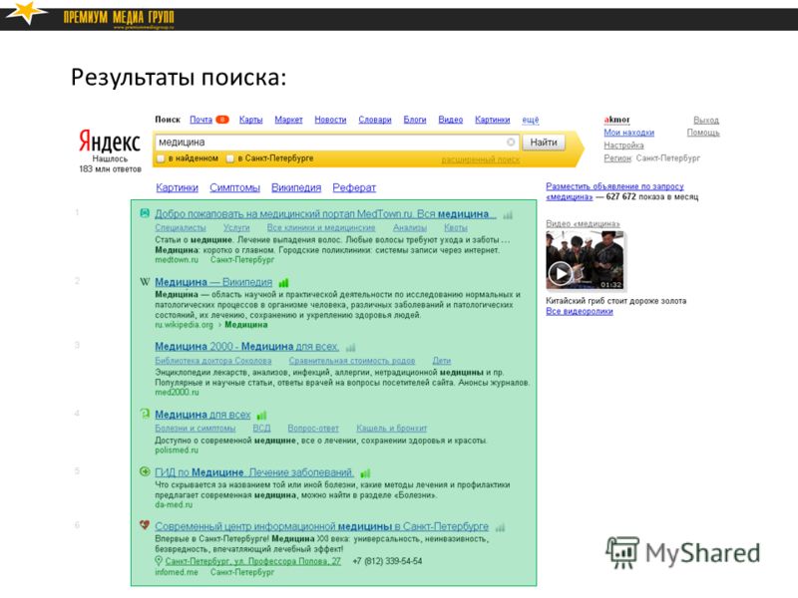
Task: Open the 'Медицина для всех' polismed result
Action: pos(202,415)
